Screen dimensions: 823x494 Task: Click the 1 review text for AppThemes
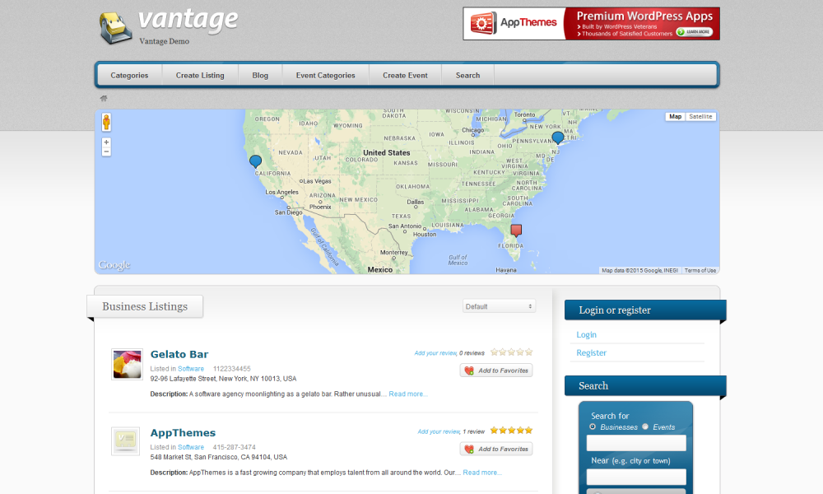(x=473, y=432)
